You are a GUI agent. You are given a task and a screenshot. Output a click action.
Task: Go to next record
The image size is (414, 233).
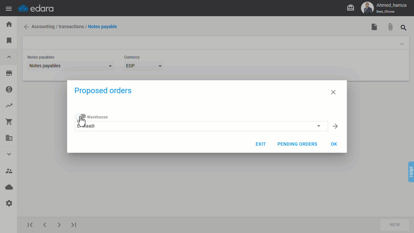click(x=59, y=225)
